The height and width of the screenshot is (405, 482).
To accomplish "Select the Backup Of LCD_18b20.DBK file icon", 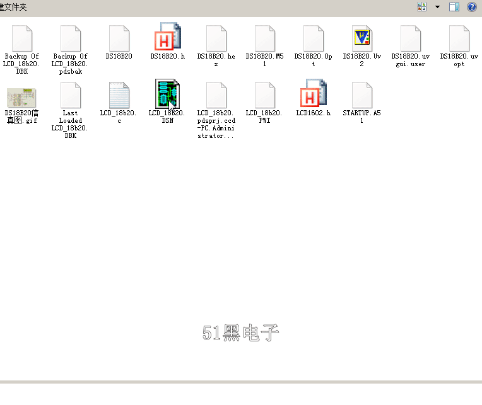I will pyautogui.click(x=22, y=38).
